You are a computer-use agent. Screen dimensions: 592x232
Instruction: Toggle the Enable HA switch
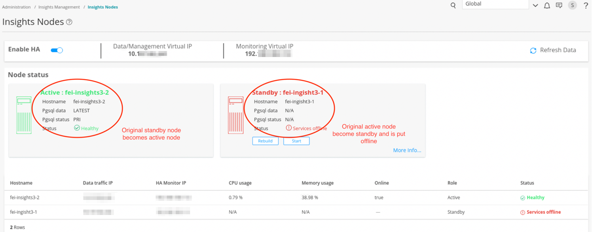pos(57,50)
